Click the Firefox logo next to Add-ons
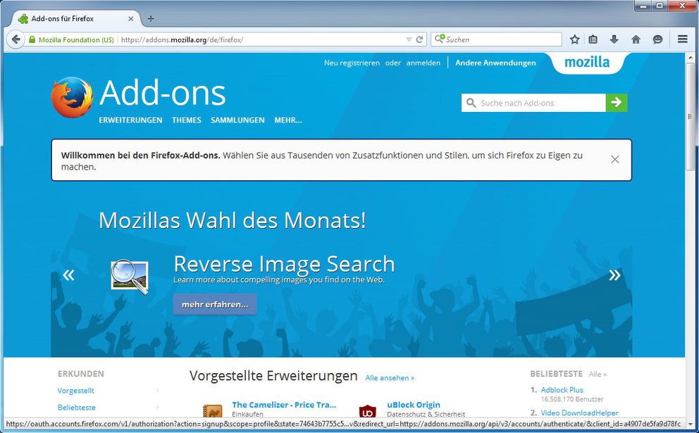 pos(72,97)
